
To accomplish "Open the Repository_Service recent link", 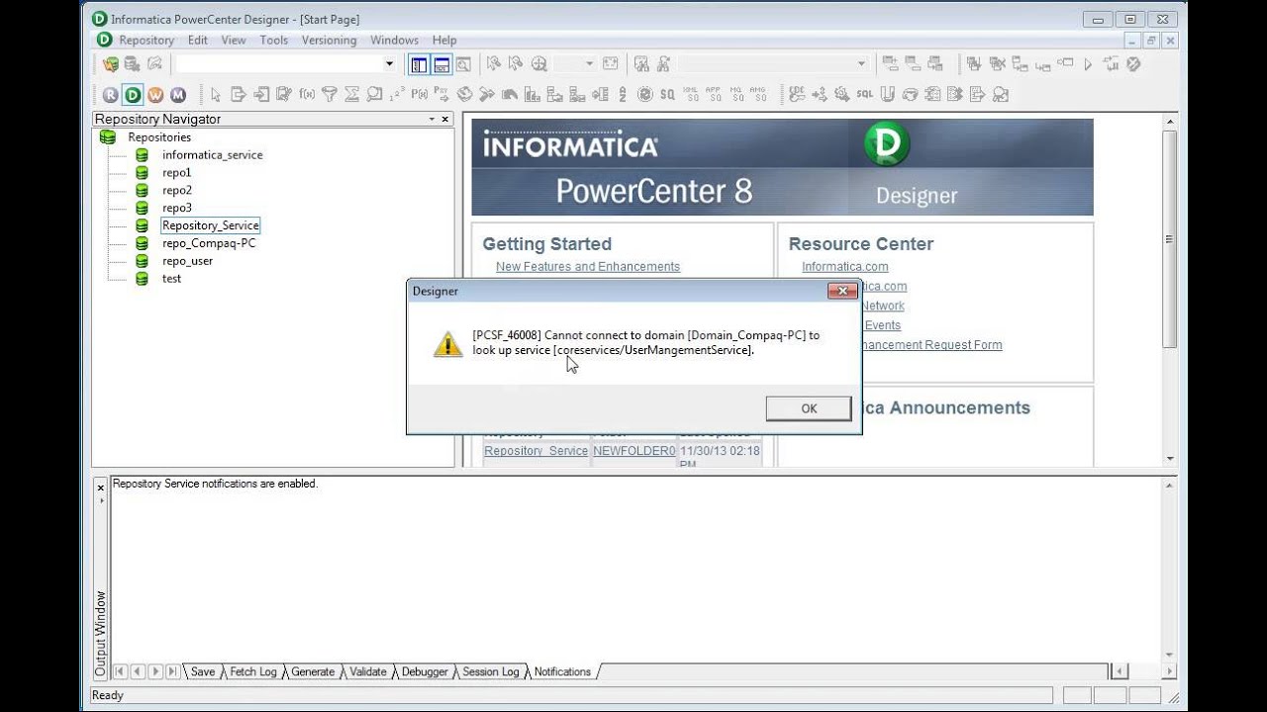I will click(x=536, y=451).
